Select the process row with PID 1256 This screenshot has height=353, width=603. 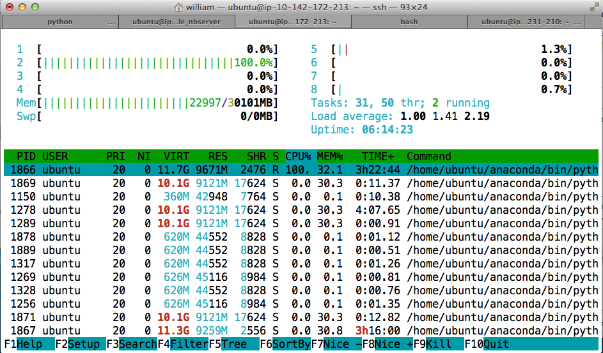(301, 304)
